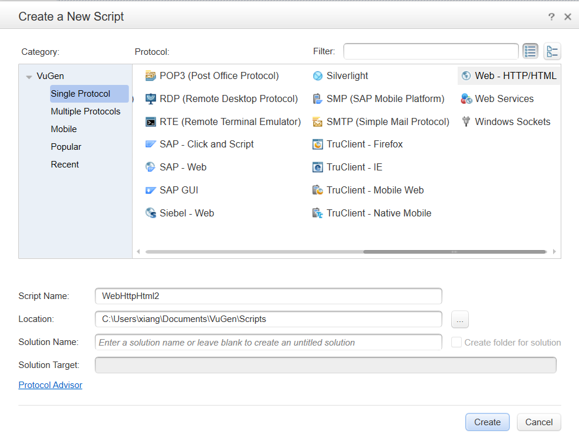Pick the Silverlight protocol icon
Screen dimensions: 579x437
tap(317, 76)
